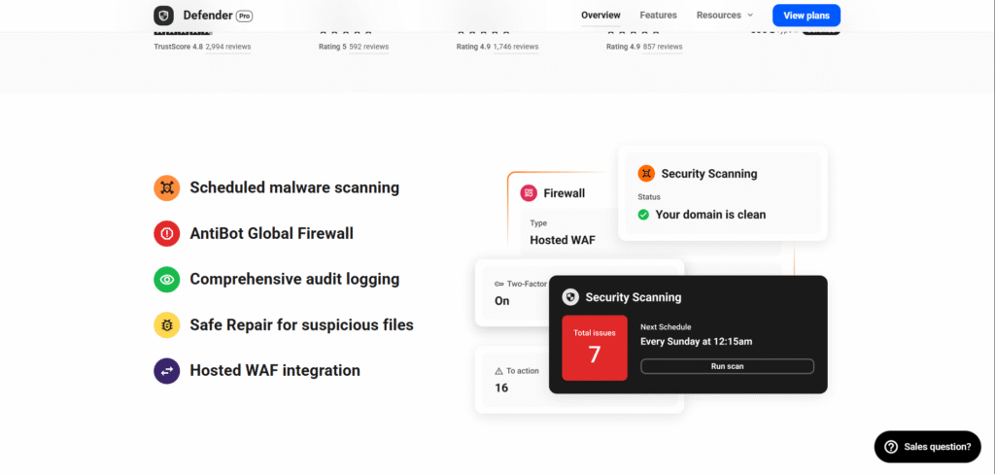Click the yellow bug Safe Repair icon
Viewport: 995px width, 474px height.
click(167, 324)
